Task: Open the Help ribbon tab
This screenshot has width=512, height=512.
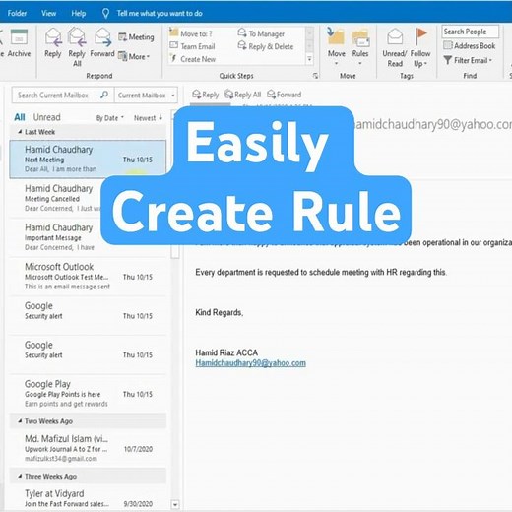Action: click(79, 13)
